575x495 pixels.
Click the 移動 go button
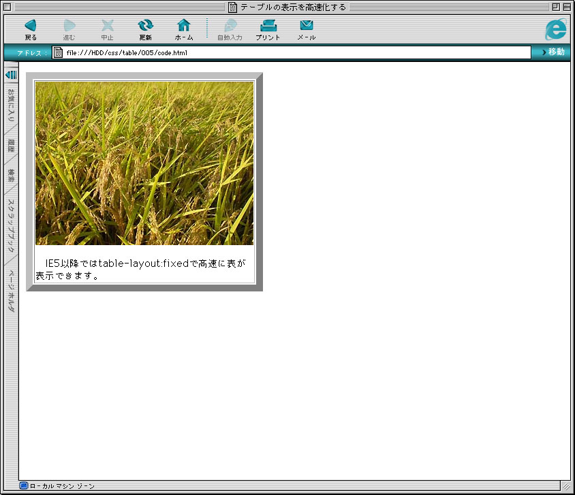pos(553,52)
